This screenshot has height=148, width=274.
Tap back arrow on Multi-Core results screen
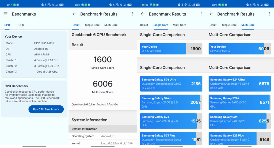211,14
